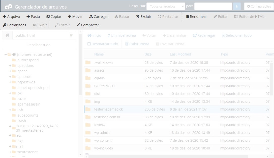Select the wp-content folder name

[103, 141]
